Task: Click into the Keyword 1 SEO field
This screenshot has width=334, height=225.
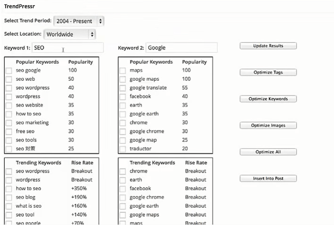Action: tap(68, 48)
